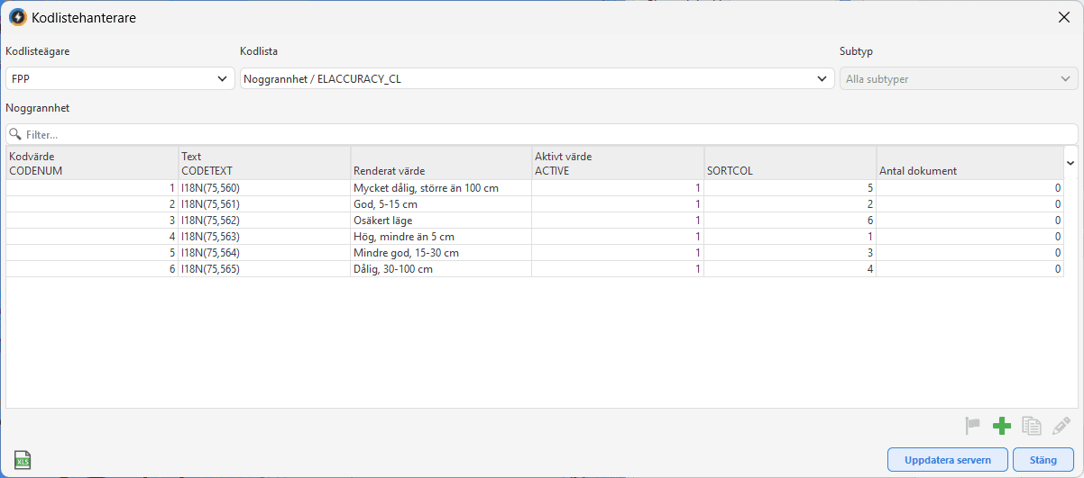Open the Kodlisteägare dropdown showing FPP
1084x478 pixels.
pyautogui.click(x=121, y=79)
